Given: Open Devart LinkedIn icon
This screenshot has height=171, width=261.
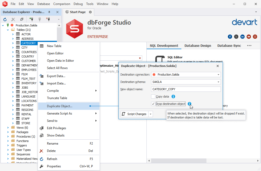Looking at the screenshot, I should pos(242,37).
